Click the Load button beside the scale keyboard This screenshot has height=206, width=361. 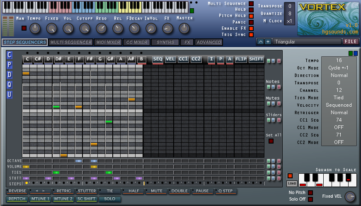pos(292,183)
